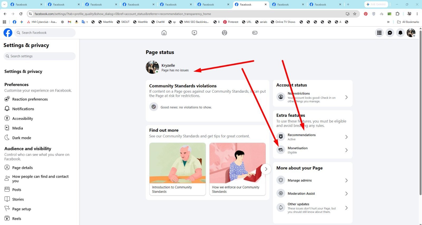Click the Facebook logo
Image resolution: width=422 pixels, height=225 pixels.
click(8, 33)
